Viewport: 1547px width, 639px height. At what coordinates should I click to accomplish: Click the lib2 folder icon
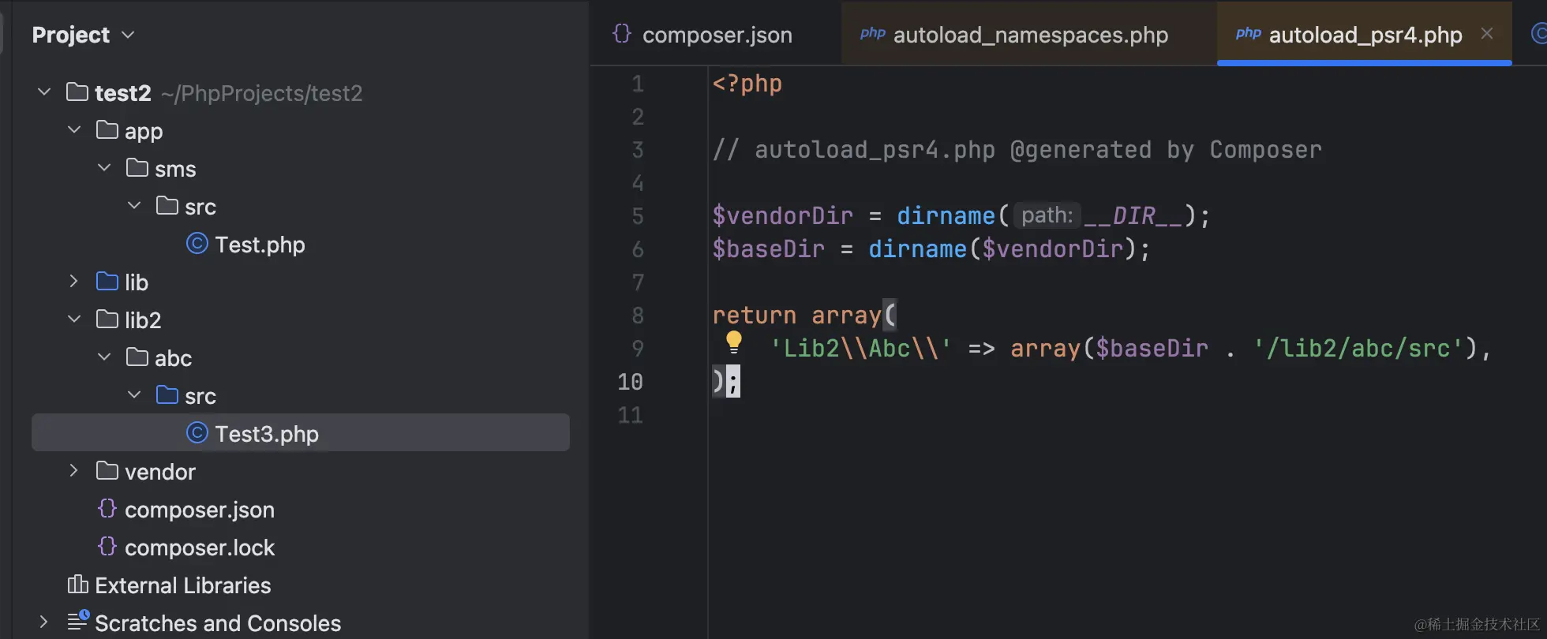click(x=107, y=319)
